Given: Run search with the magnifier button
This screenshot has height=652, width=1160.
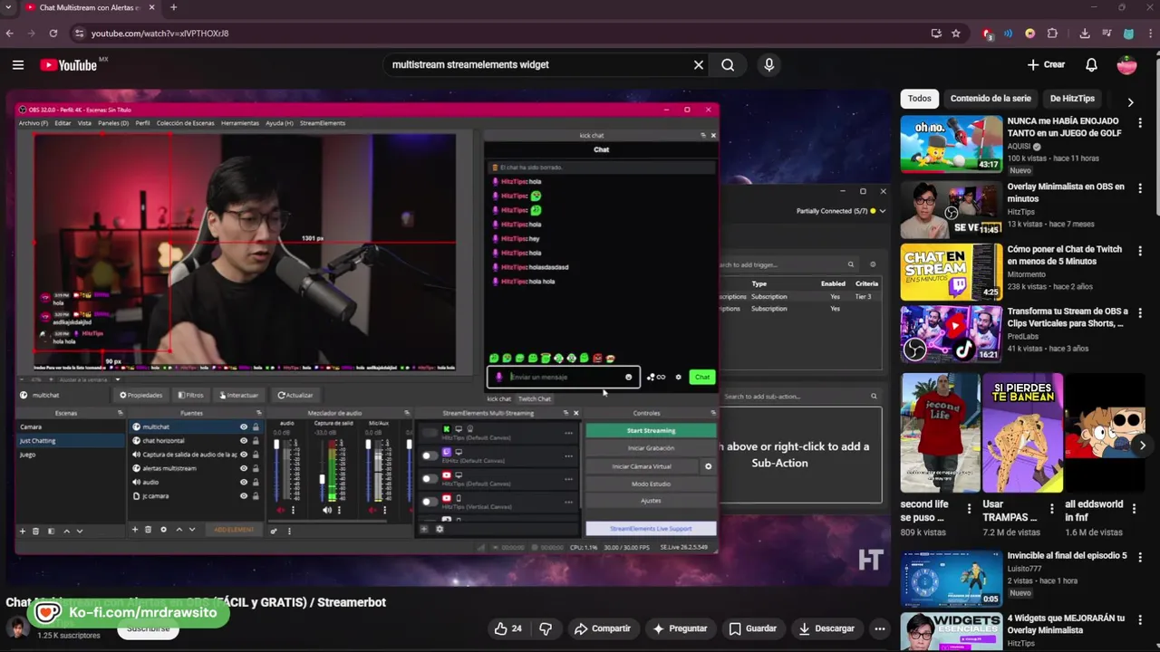Looking at the screenshot, I should click(728, 65).
